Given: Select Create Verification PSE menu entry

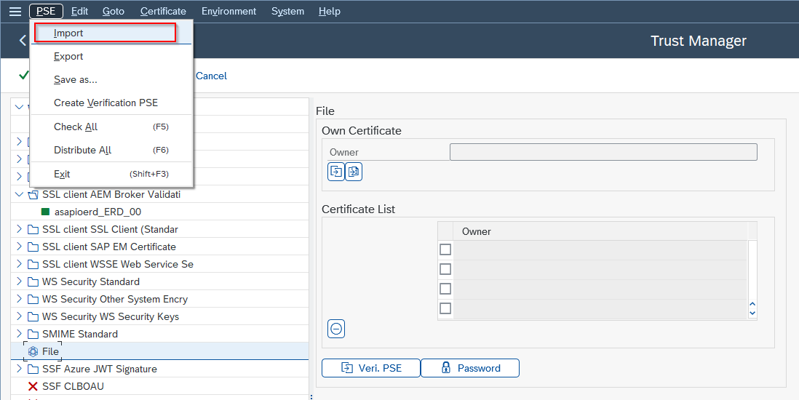Looking at the screenshot, I should tap(111, 103).
